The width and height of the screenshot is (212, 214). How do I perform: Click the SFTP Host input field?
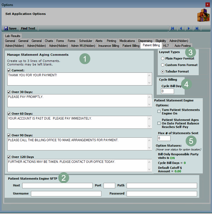pos(57,186)
